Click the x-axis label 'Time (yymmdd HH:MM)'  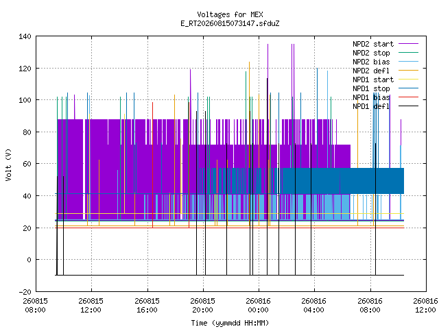pyautogui.click(x=230, y=323)
